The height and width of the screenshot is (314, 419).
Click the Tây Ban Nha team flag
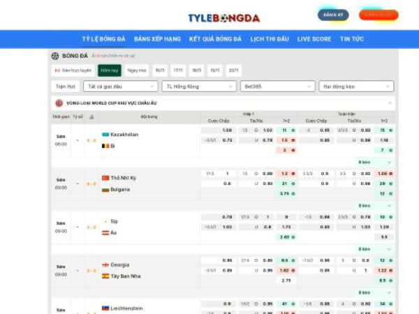pyautogui.click(x=105, y=276)
